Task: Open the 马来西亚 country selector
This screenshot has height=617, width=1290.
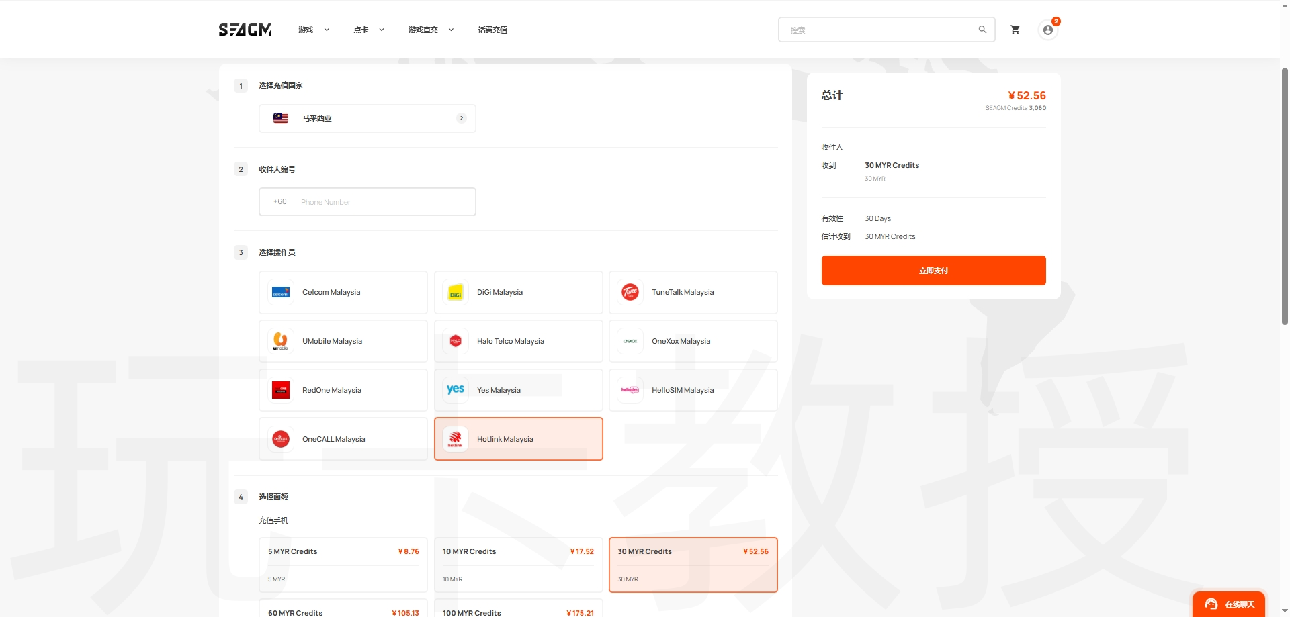Action: pyautogui.click(x=367, y=117)
